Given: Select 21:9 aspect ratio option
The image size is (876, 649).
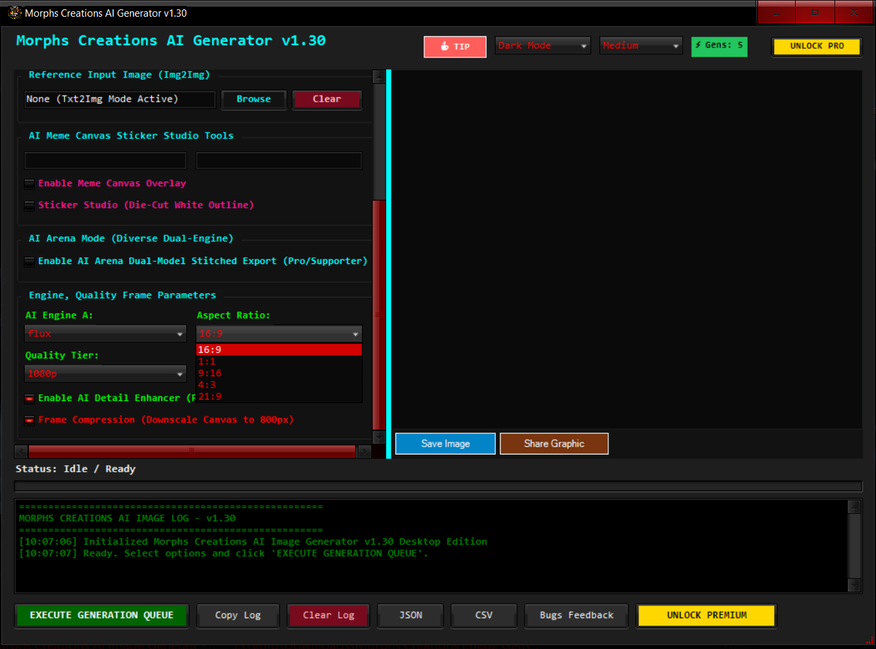Looking at the screenshot, I should click(279, 397).
